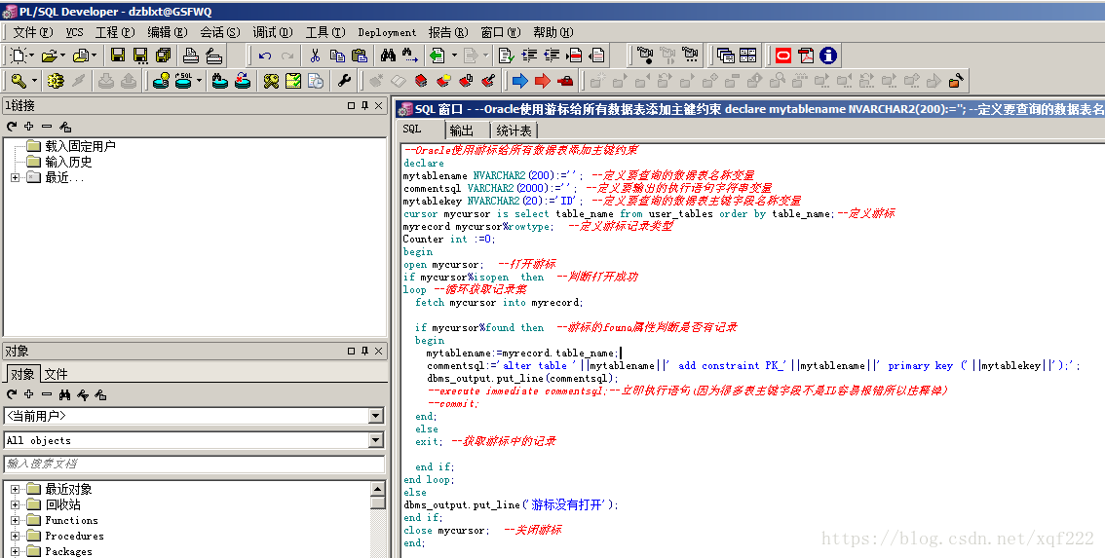Toggle pin on the 链接 panel

coord(365,105)
